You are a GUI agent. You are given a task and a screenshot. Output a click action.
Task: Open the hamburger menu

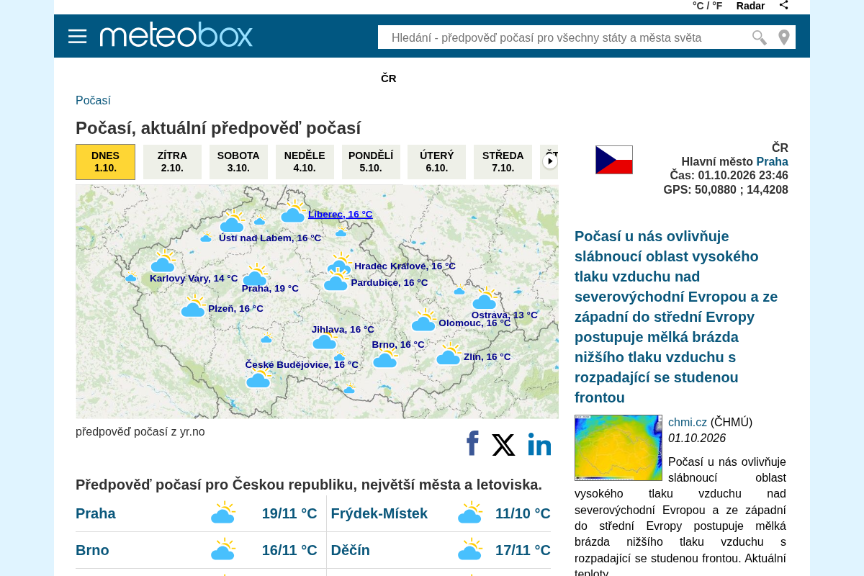pyautogui.click(x=78, y=36)
